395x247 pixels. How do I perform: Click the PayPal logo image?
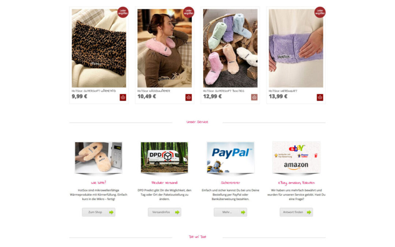(230, 157)
